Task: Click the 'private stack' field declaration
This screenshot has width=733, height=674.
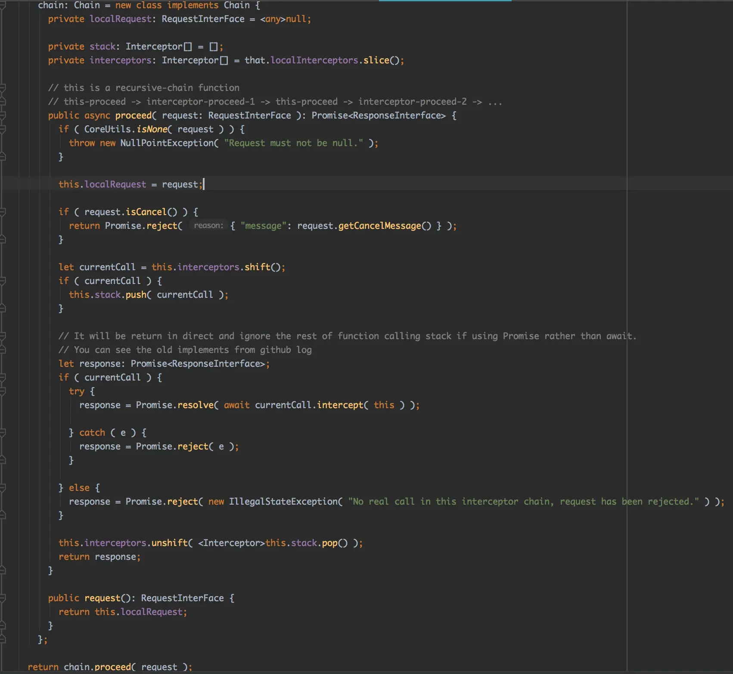Action: (x=136, y=46)
